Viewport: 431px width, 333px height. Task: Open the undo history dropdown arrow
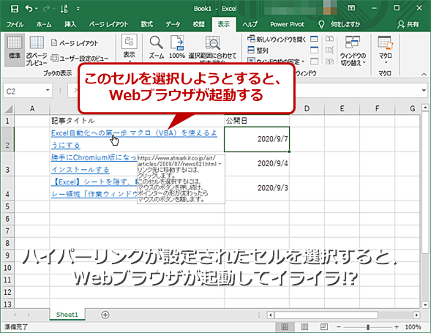[x=37, y=9]
